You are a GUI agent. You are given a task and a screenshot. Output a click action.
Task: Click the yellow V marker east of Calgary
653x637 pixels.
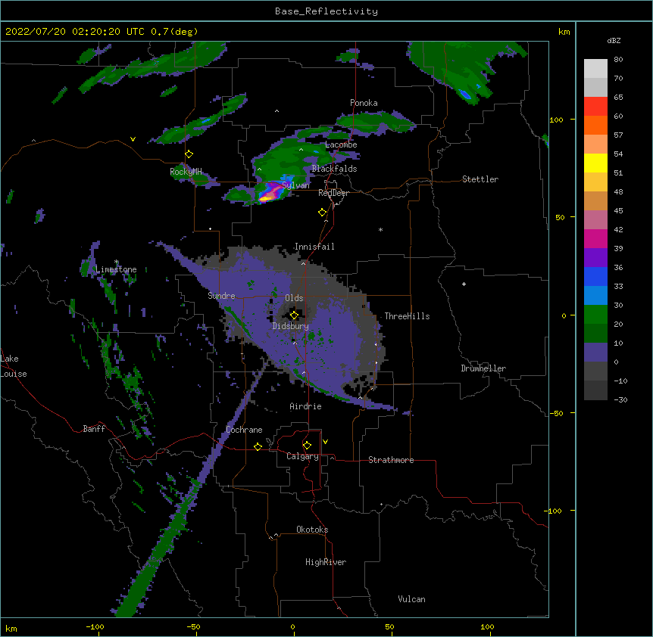(325, 442)
